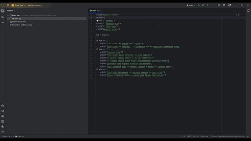This screenshot has height=141, width=251.
Task: Open the Version control dropdown
Action: tap(35, 5)
